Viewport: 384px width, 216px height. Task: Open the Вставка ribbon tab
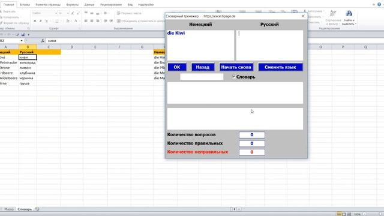tap(25, 5)
